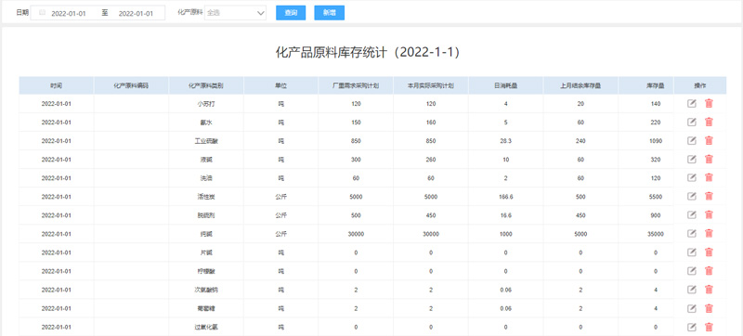This screenshot has width=743, height=336.
Task: Click the calendar icon in date field
Action: 42,13
